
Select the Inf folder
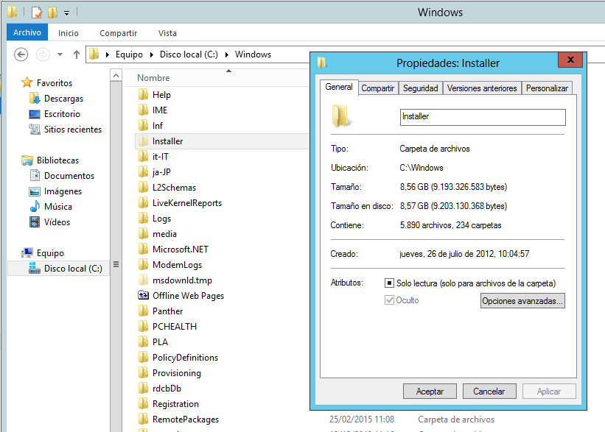coord(150,126)
